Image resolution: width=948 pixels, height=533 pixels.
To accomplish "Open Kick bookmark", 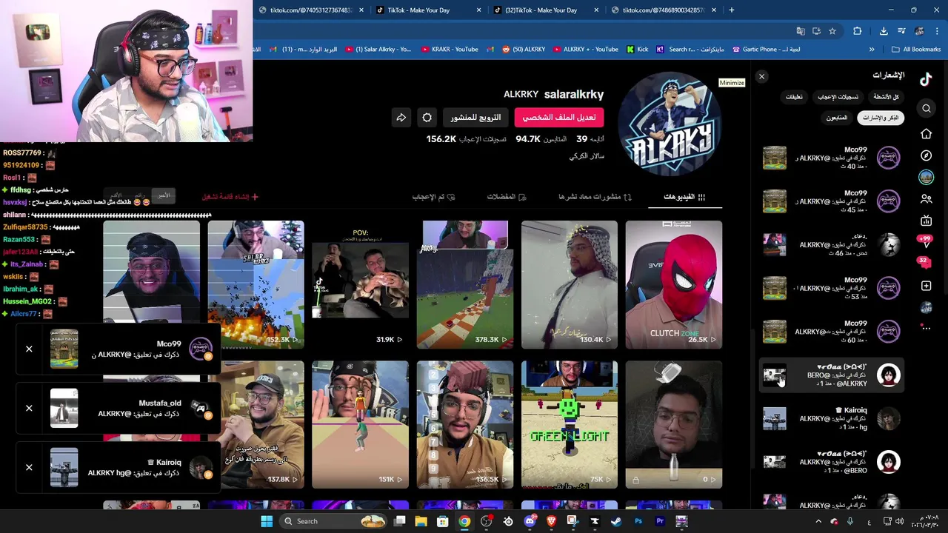I will (637, 50).
